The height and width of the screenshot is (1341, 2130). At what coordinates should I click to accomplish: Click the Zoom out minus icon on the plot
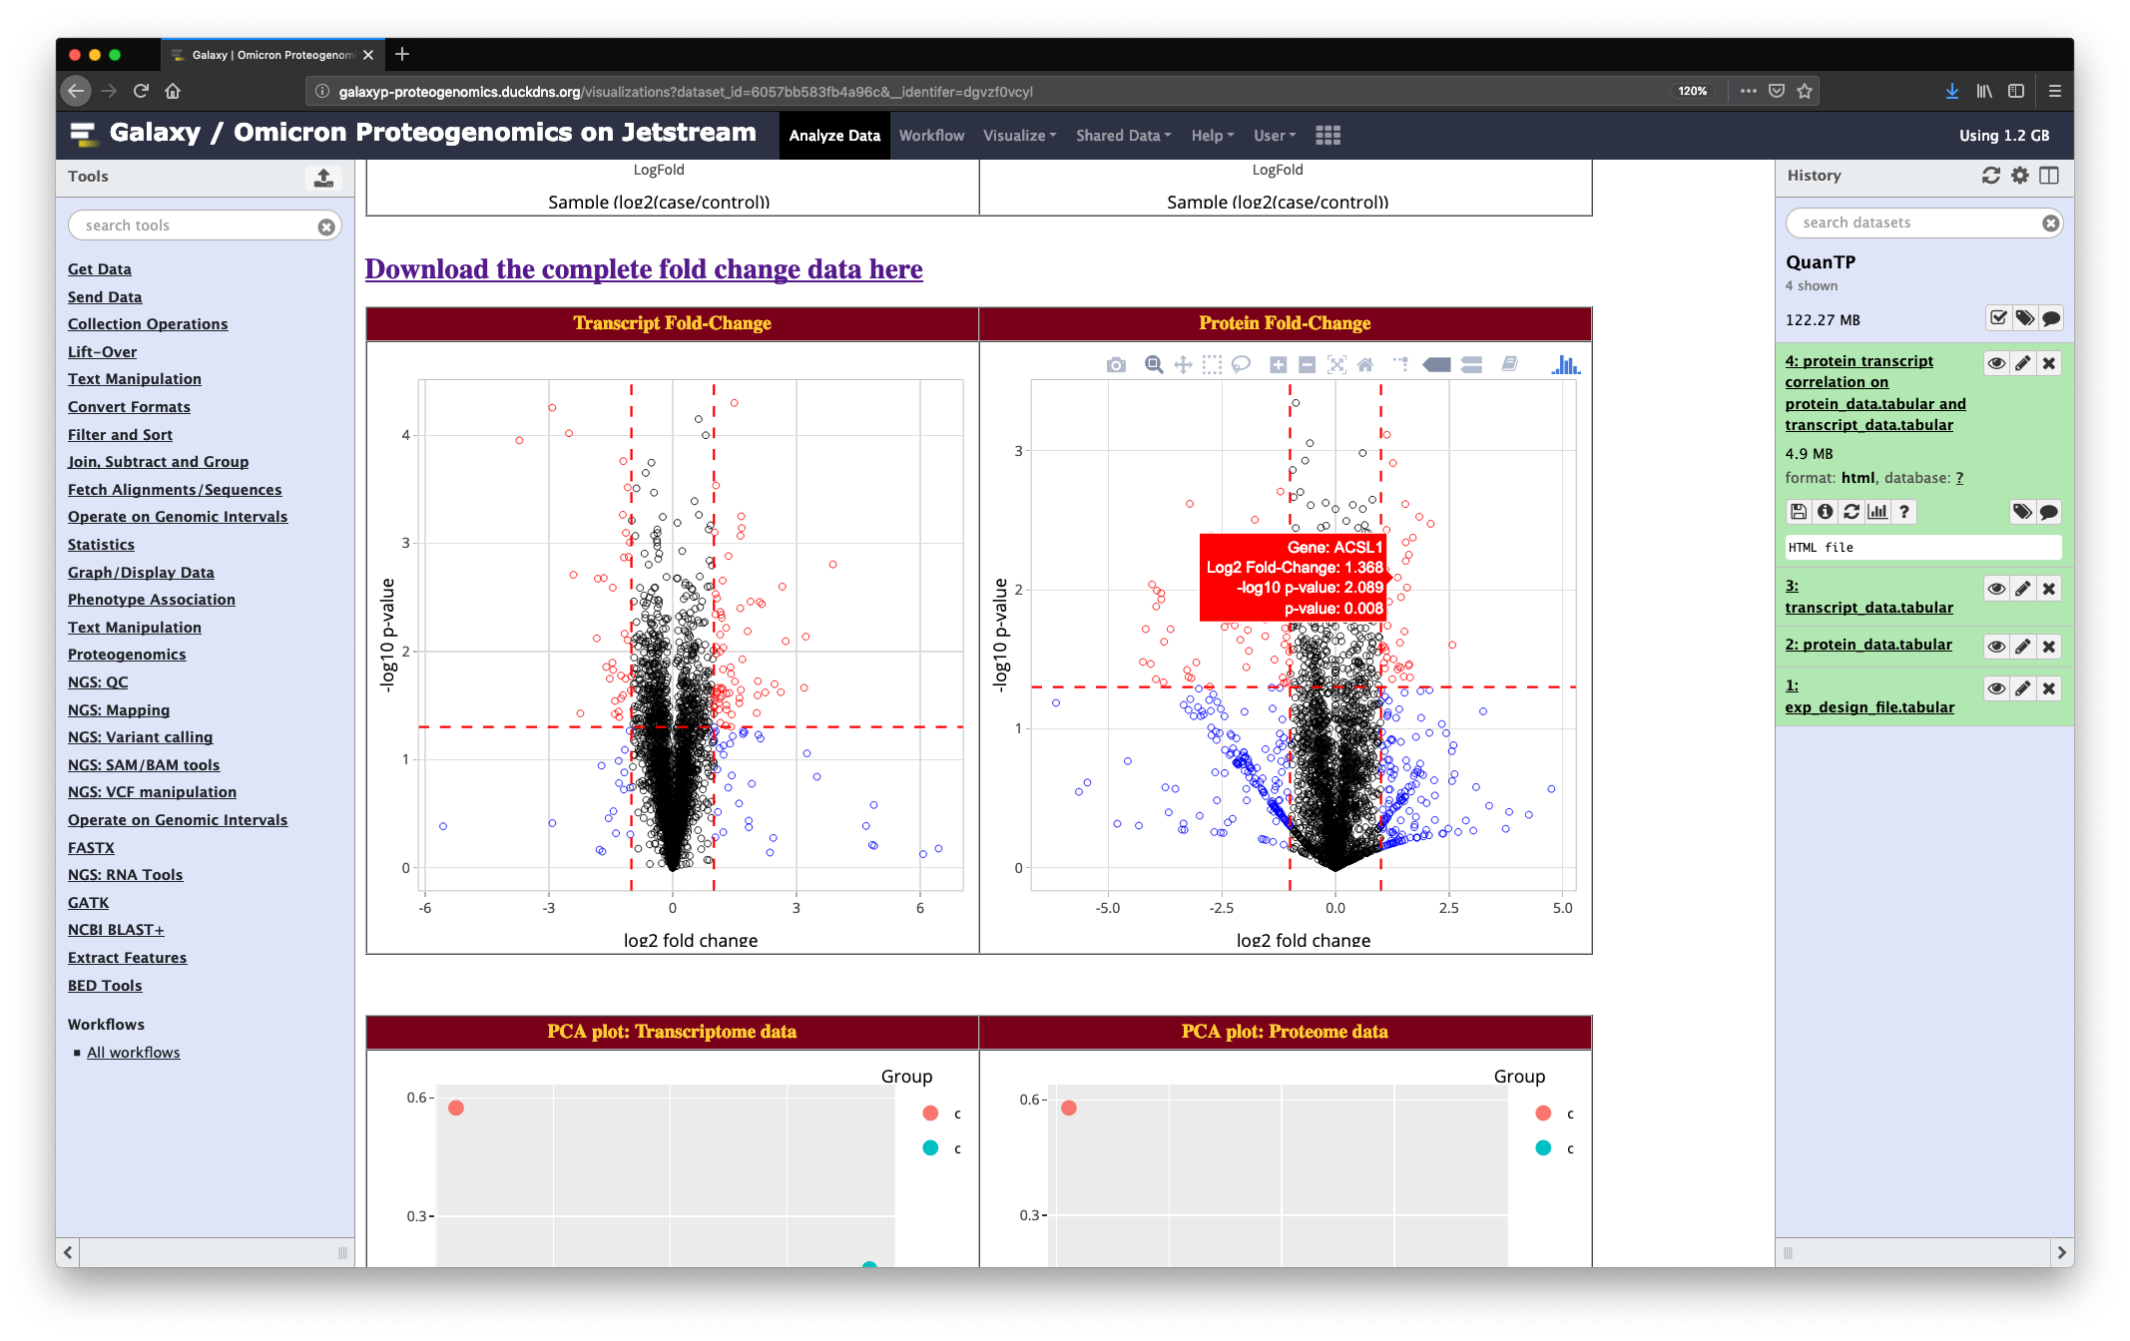tap(1307, 365)
